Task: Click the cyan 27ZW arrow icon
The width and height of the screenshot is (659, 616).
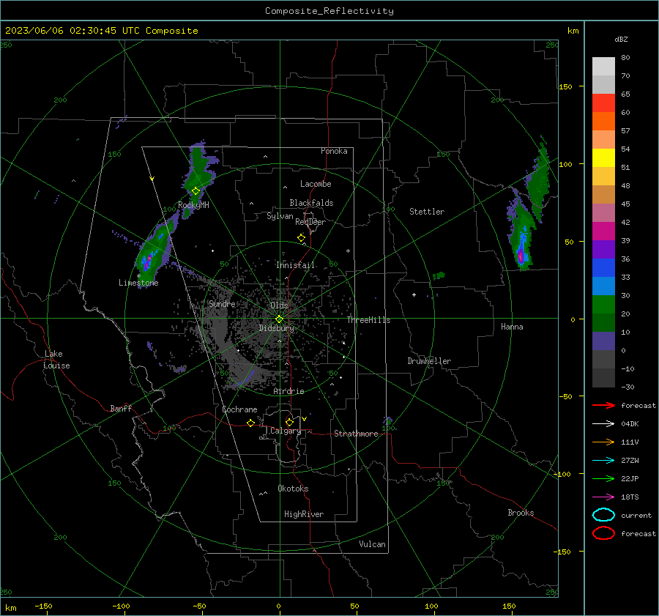Action: [603, 461]
